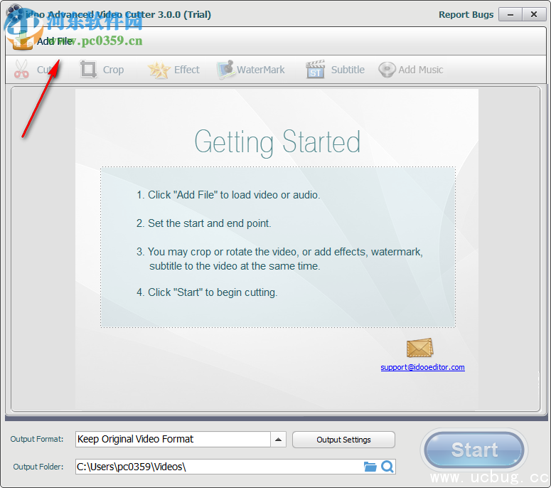Open the Add Music tool
This screenshot has height=488, width=551.
coord(411,70)
